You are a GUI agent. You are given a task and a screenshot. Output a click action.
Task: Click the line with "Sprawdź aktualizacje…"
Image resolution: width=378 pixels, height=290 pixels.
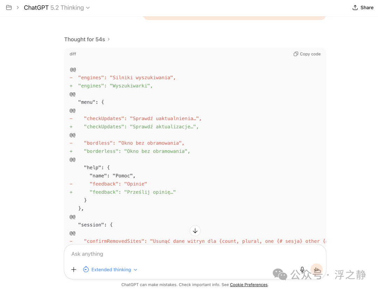134,127
